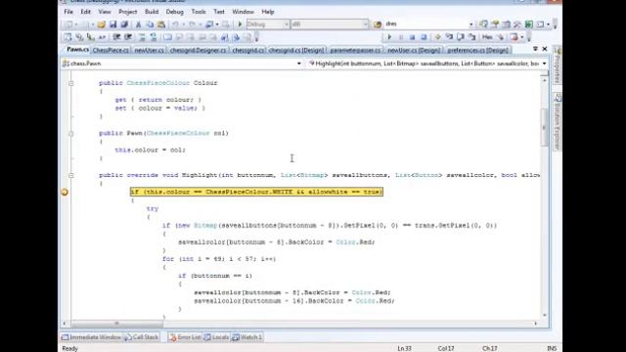Save the current file with the floppy icon
This screenshot has height=352, width=626.
coord(113,24)
